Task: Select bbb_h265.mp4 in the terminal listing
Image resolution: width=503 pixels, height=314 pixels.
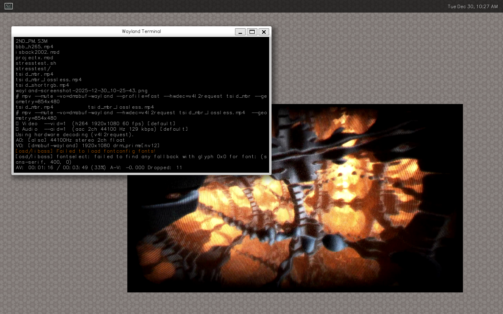Action: 35,47
